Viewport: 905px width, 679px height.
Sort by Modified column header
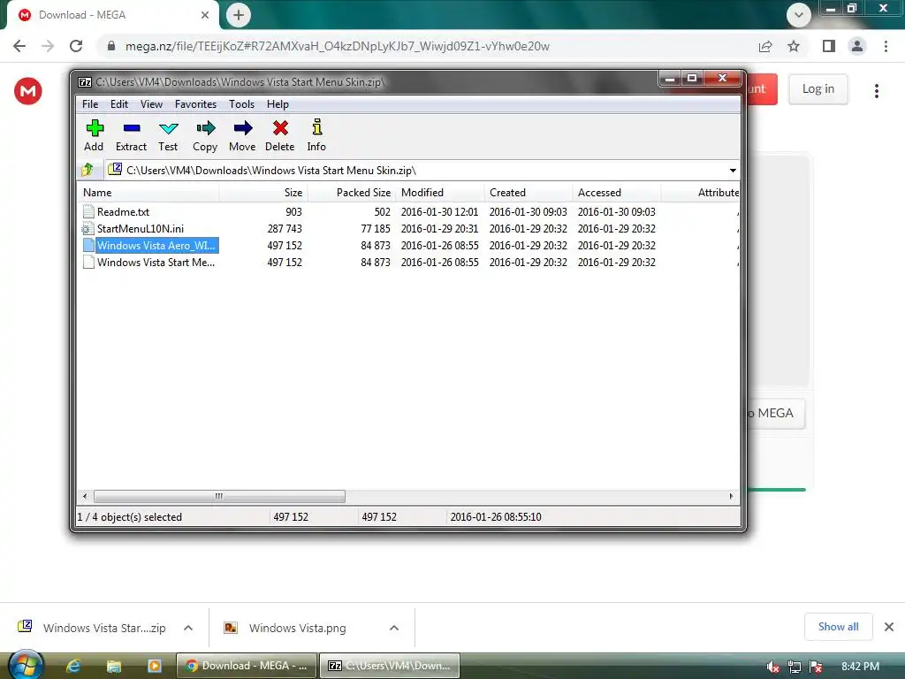tap(440, 192)
